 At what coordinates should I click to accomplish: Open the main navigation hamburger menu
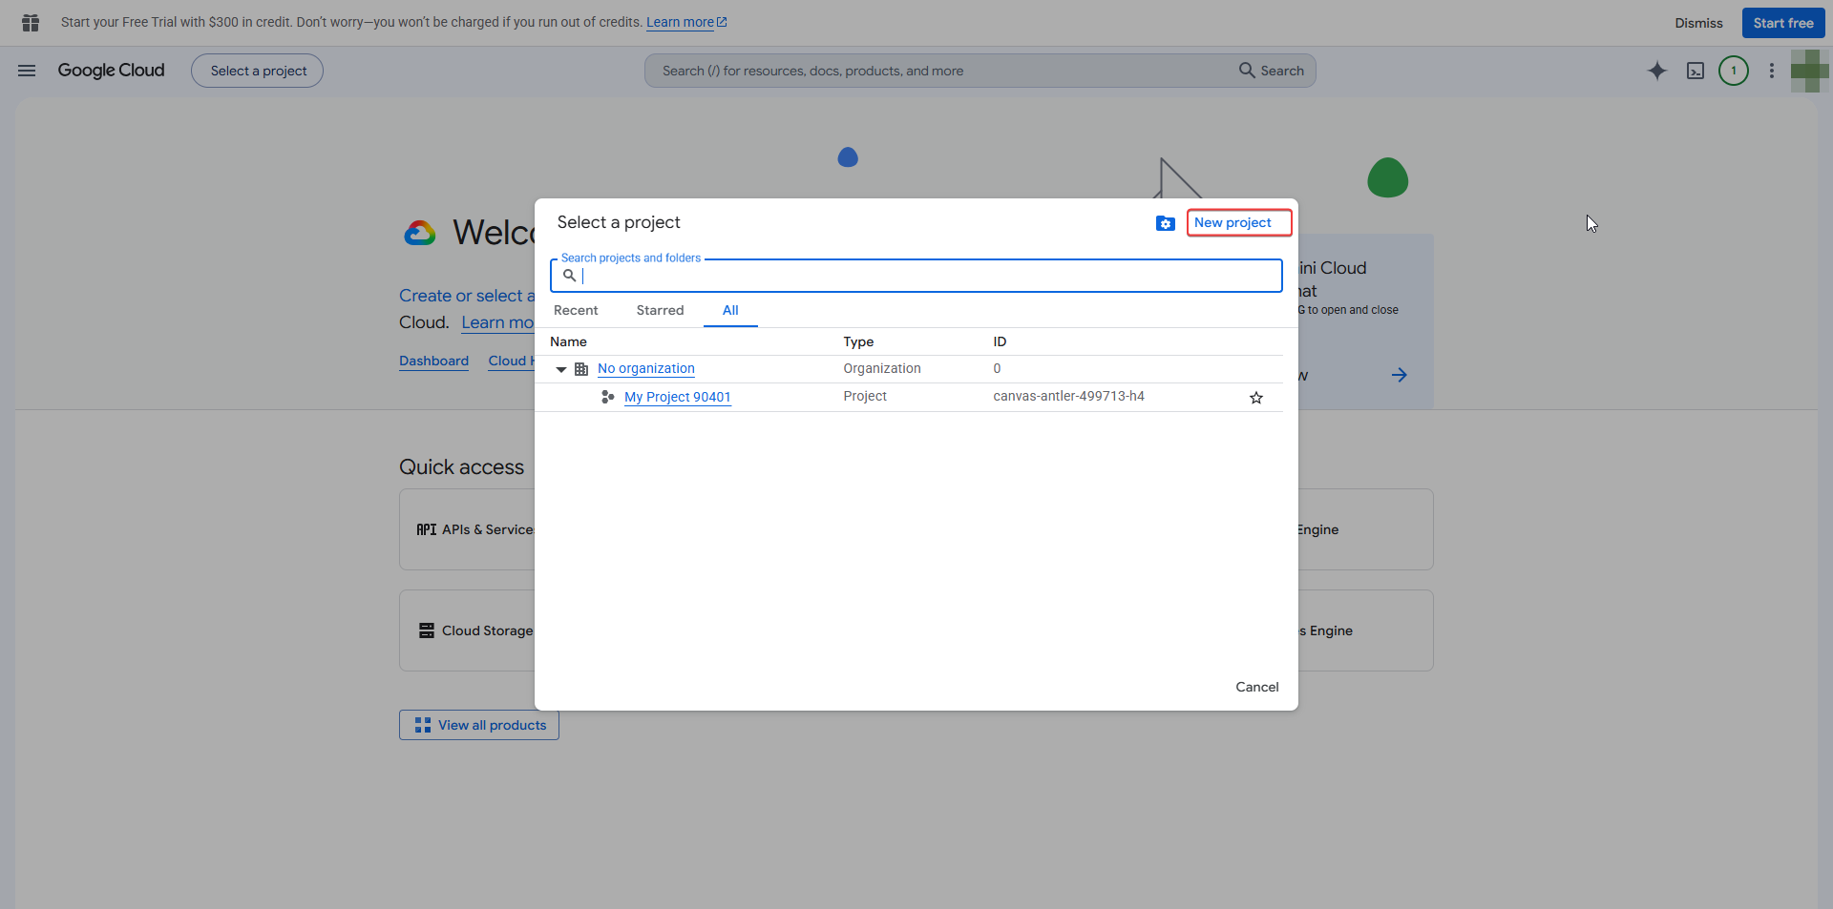coord(27,71)
